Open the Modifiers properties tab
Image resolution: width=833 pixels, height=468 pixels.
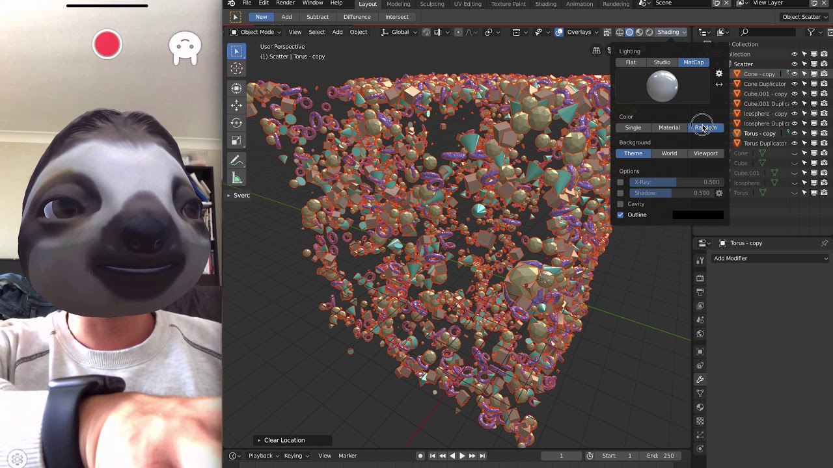click(x=700, y=380)
